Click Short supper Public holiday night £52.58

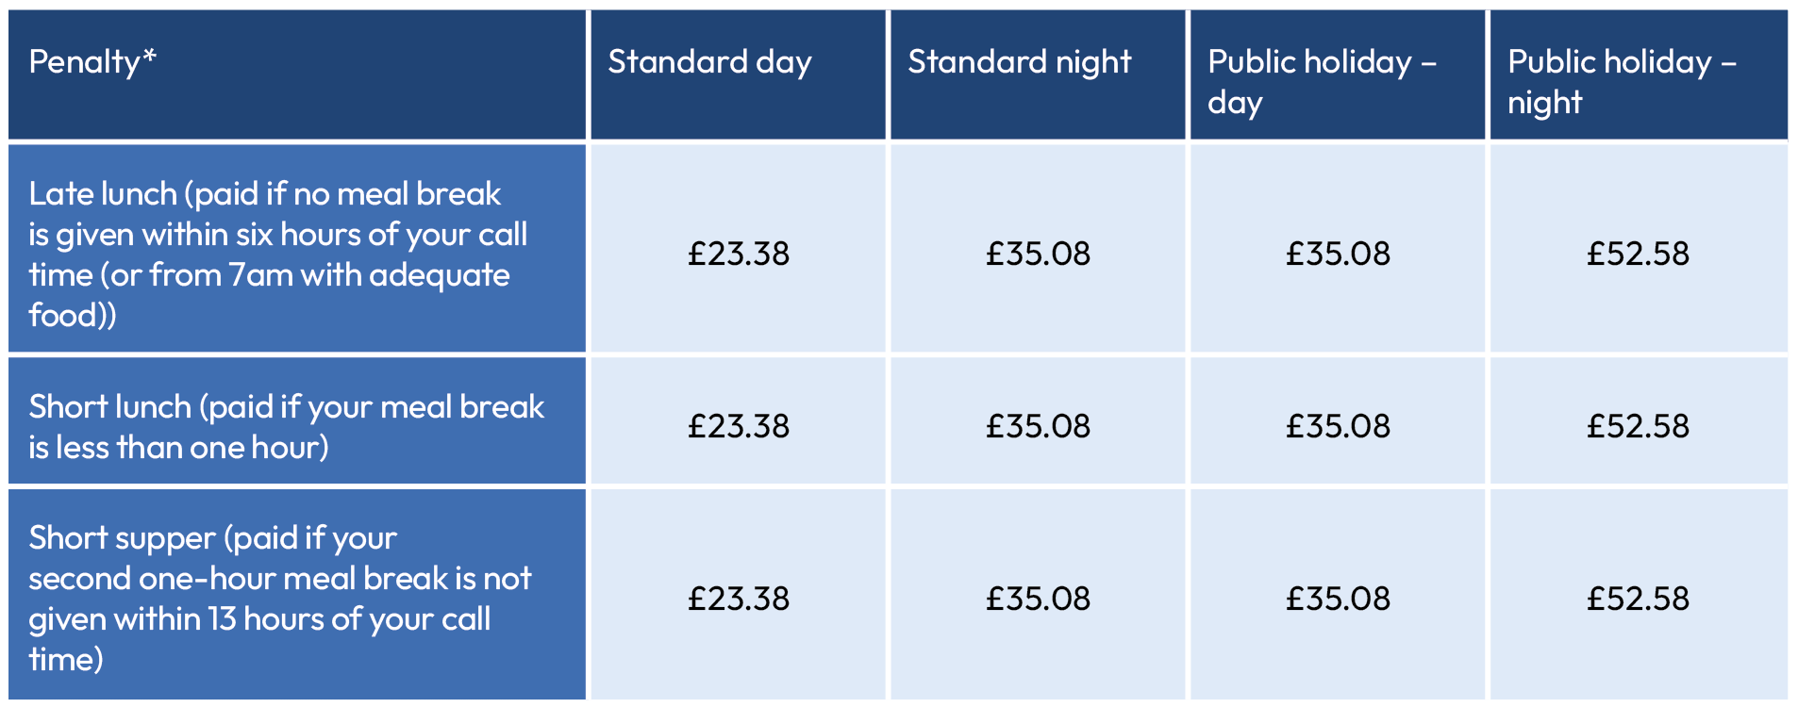pos(1638,599)
